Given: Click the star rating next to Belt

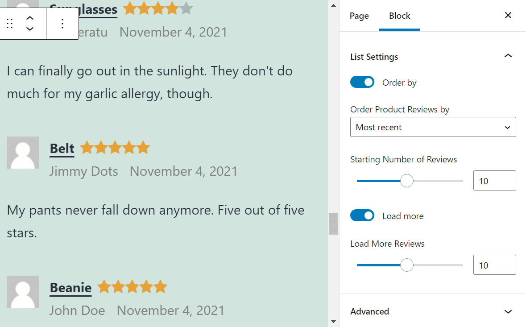Looking at the screenshot, I should (115, 147).
